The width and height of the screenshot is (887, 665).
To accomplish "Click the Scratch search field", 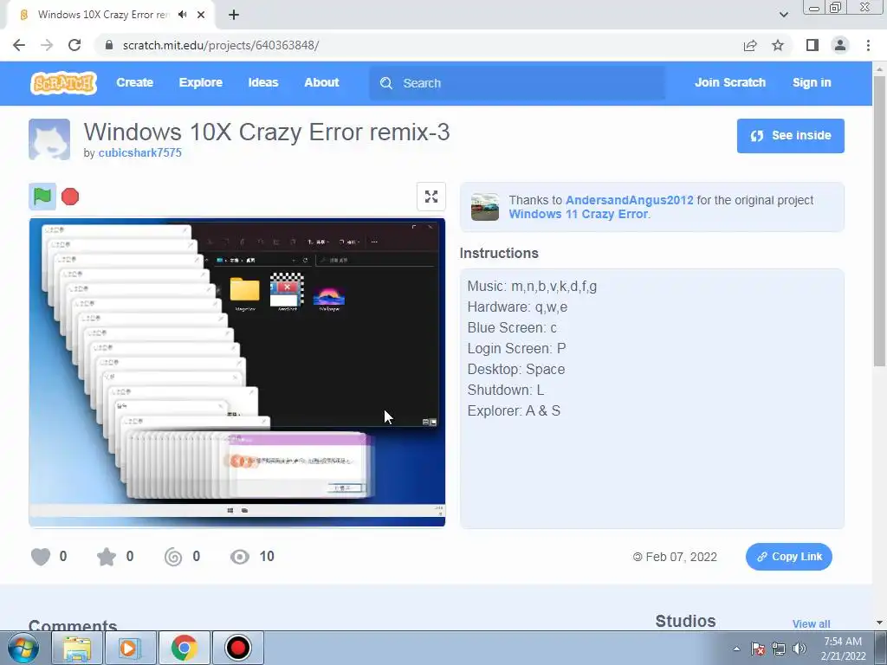I will (517, 83).
